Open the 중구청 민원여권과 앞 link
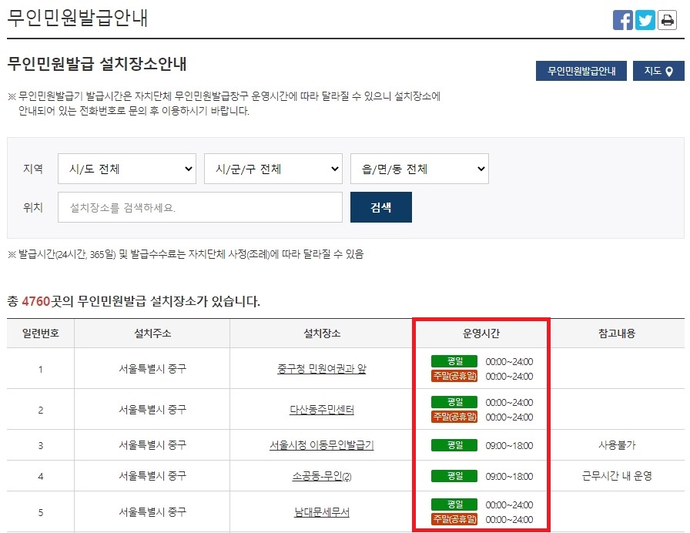Viewport: 690px width, 533px height. 322,369
